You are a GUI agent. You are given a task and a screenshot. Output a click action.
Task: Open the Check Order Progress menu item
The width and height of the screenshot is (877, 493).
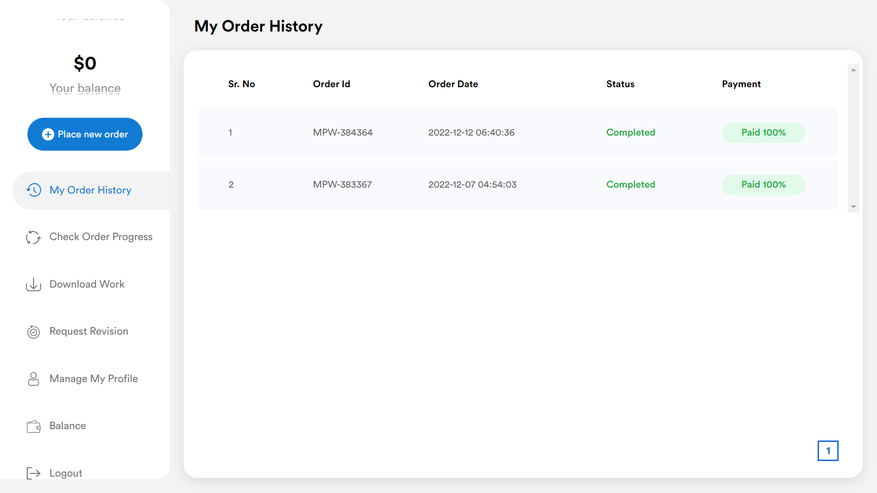[x=100, y=237]
